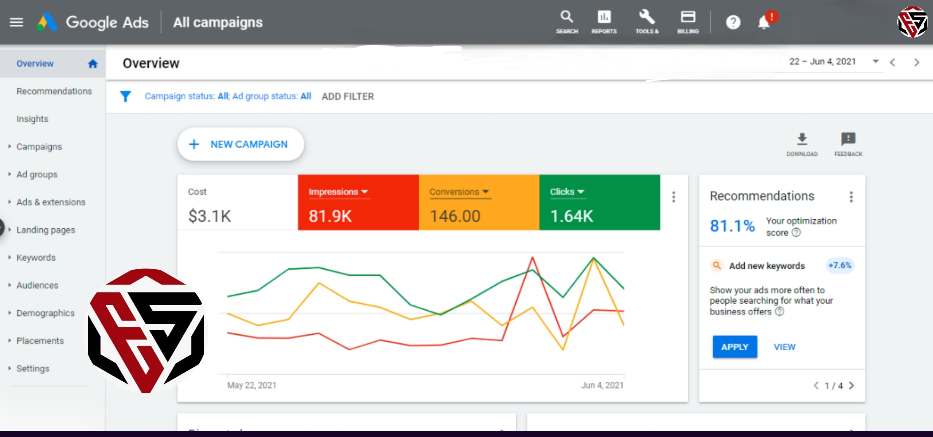
Task: Apply the Add new keywords recommendation
Action: click(734, 347)
